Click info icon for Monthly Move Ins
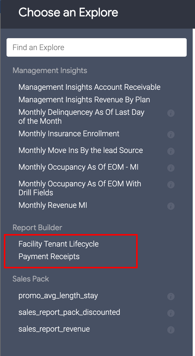195x356 pixels. (171, 151)
